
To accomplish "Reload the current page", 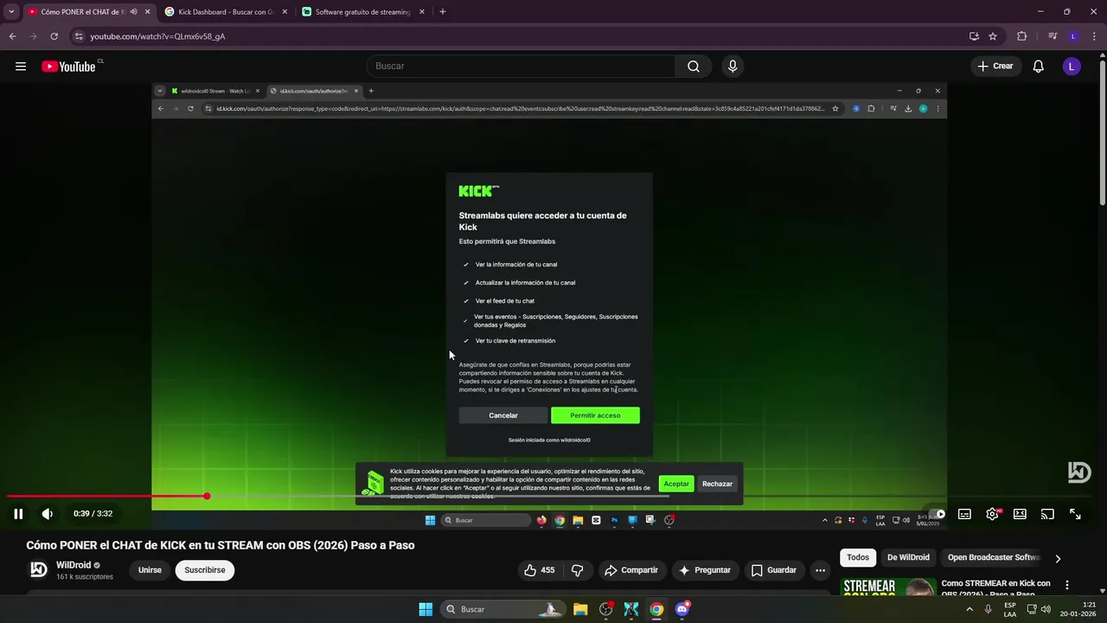I will pos(54,36).
